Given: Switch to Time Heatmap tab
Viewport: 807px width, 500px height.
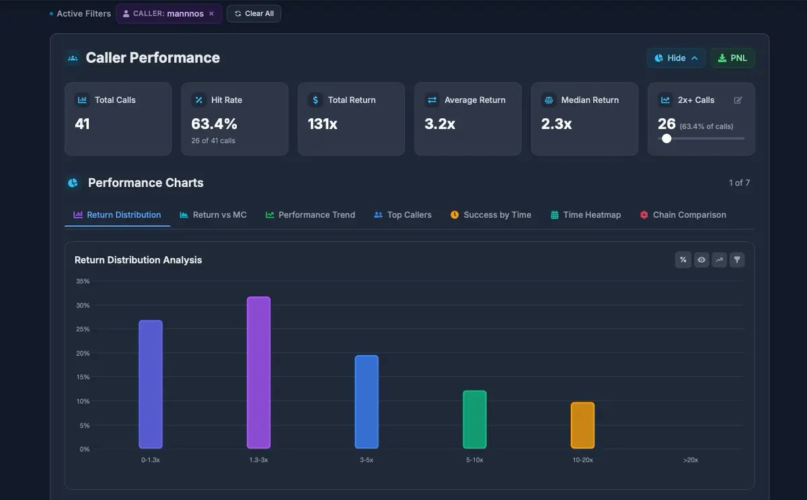Looking at the screenshot, I should pos(586,215).
